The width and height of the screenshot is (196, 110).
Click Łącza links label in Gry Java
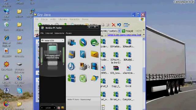point(138,31)
